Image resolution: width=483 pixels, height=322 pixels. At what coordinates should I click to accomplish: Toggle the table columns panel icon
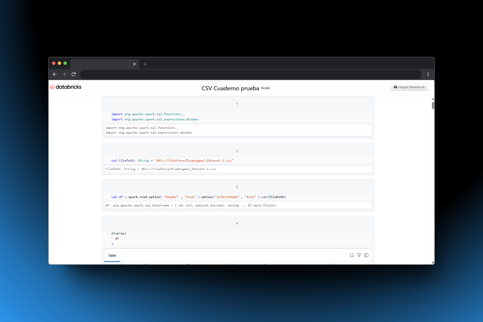(x=366, y=255)
